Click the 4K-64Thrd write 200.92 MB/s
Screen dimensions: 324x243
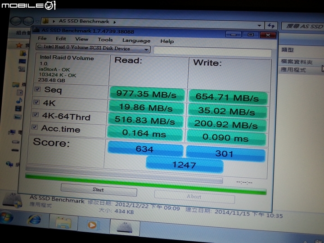tap(226, 124)
